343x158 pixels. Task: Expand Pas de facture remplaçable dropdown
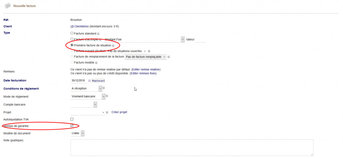[145, 57]
